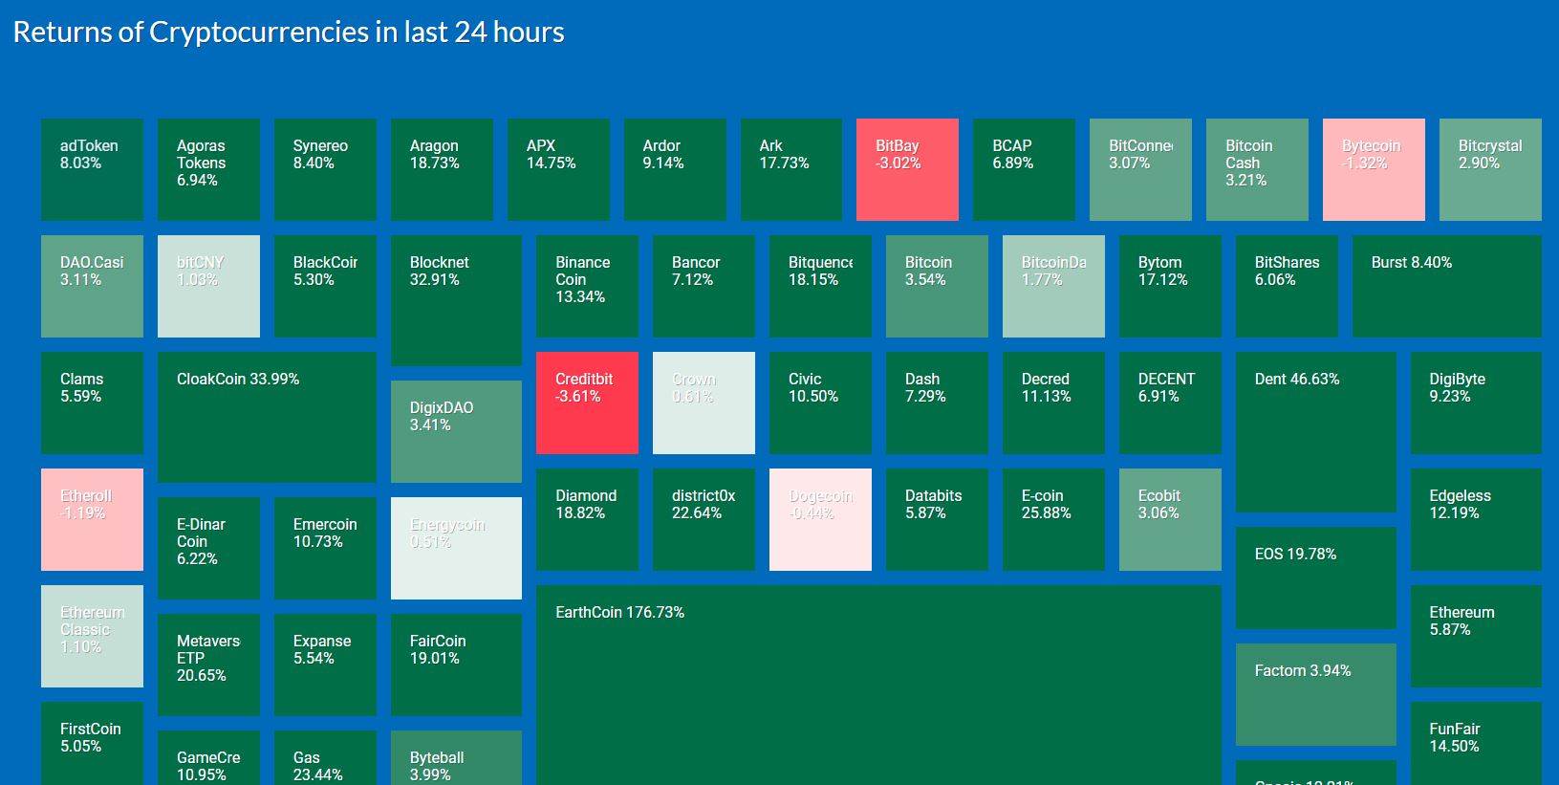Click the Ethereum 5.87% tile
Viewport: 1559px width, 785px height.
tap(1476, 636)
